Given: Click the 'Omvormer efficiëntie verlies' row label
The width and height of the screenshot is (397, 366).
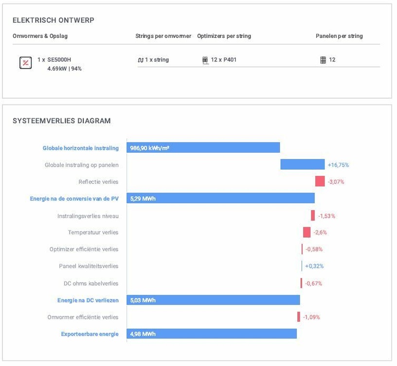Looking at the screenshot, I should point(83,317).
